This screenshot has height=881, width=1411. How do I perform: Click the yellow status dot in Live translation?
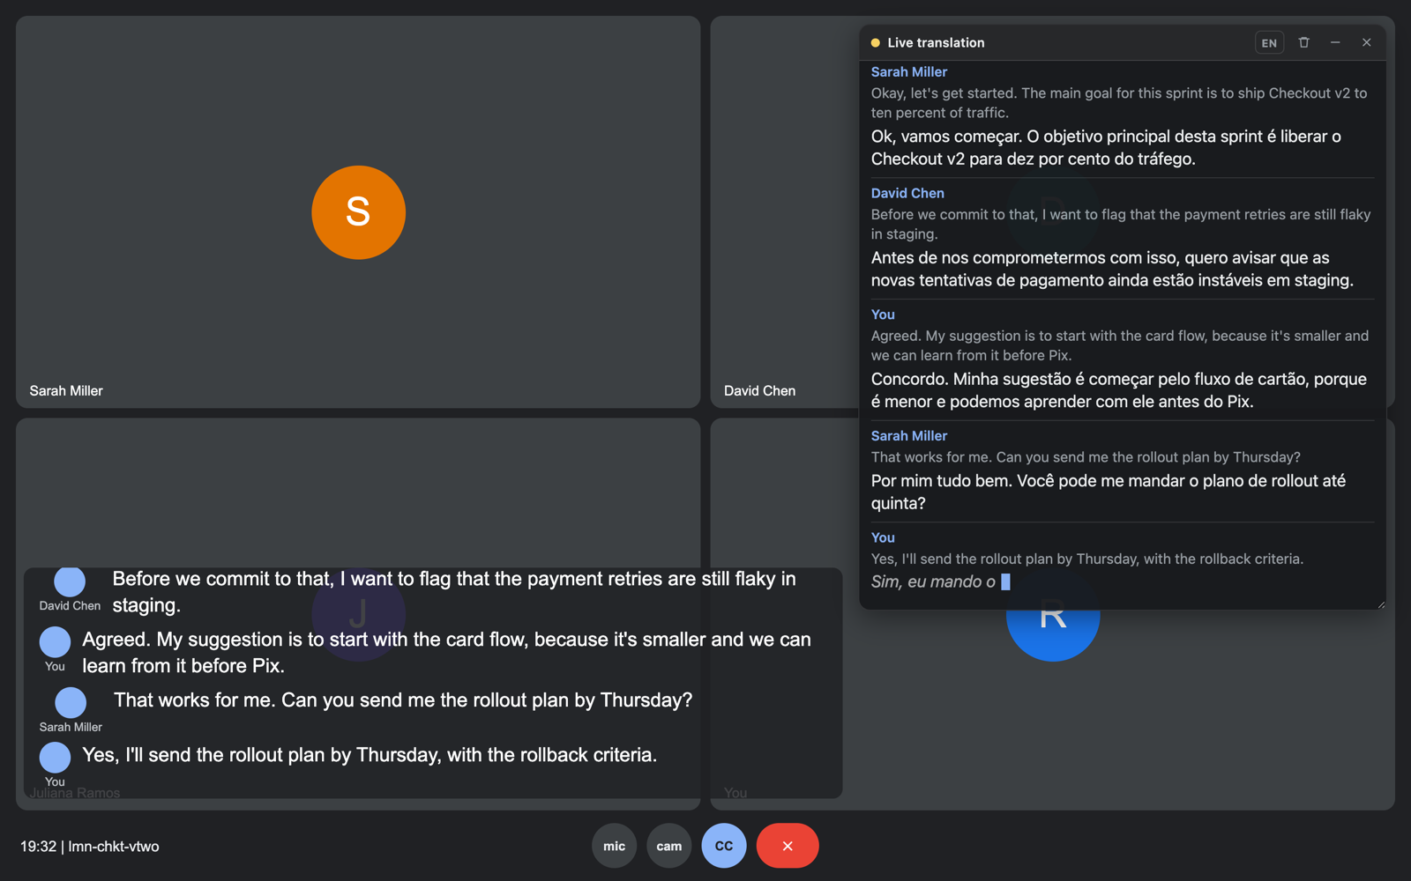876,42
